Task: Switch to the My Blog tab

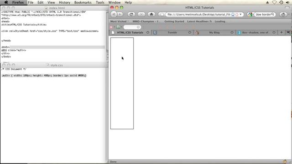Action: [214, 32]
